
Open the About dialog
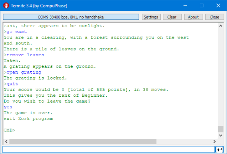194,17
